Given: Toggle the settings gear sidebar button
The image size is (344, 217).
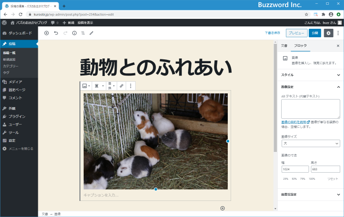Looking at the screenshot, I should (328, 33).
